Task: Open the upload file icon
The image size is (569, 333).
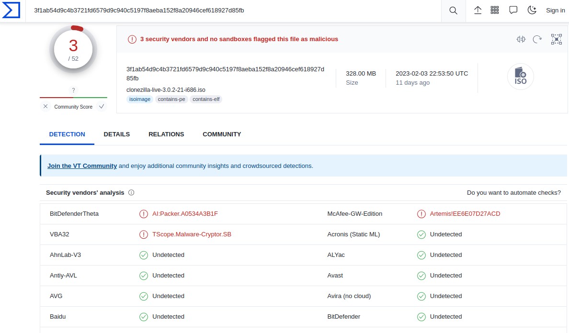Action: (478, 10)
